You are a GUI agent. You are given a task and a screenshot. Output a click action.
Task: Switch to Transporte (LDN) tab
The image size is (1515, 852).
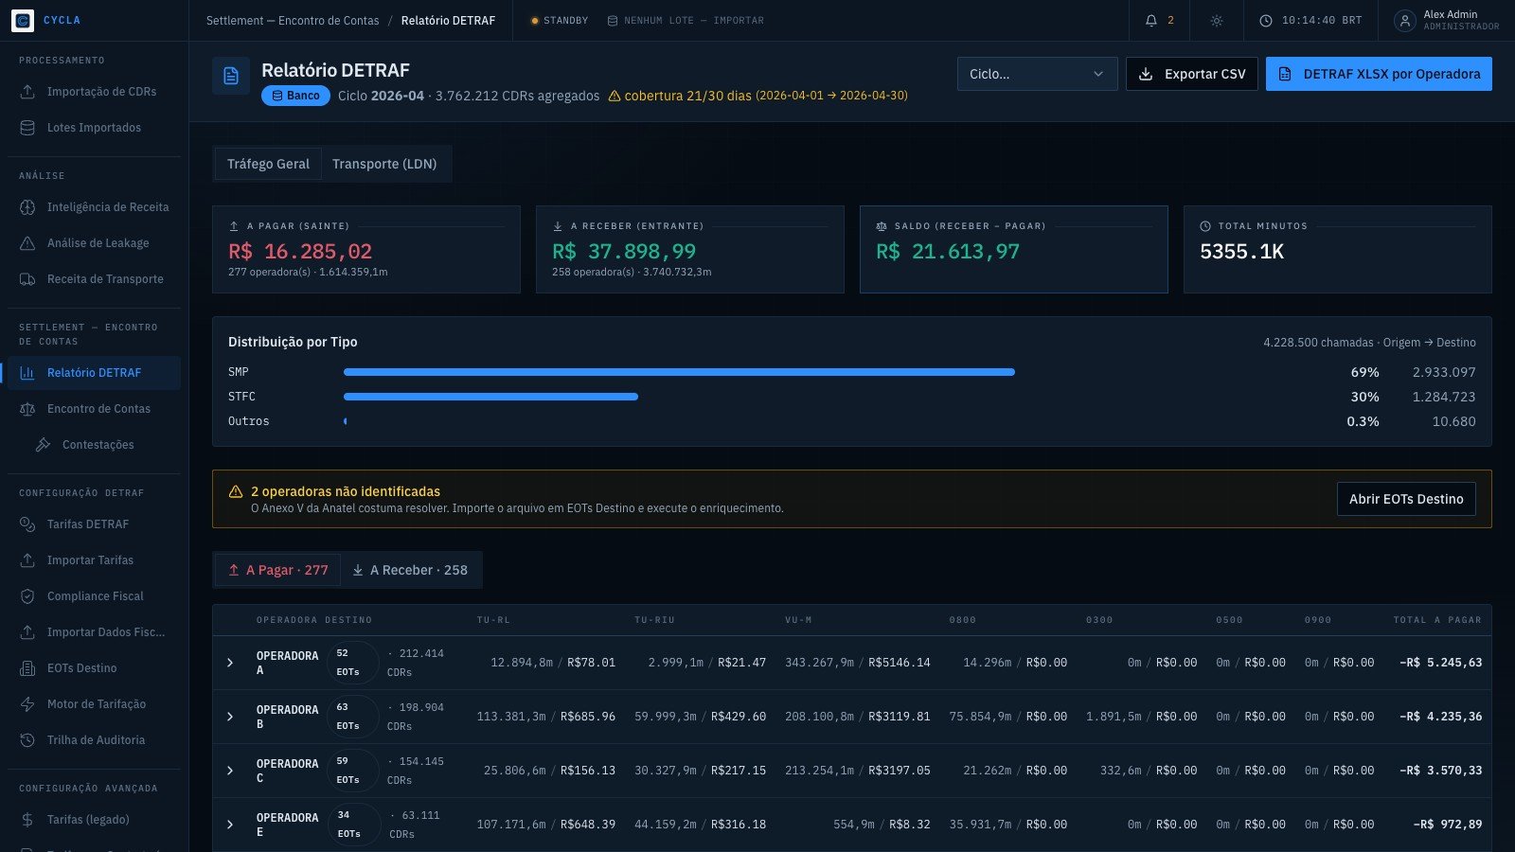click(x=384, y=164)
